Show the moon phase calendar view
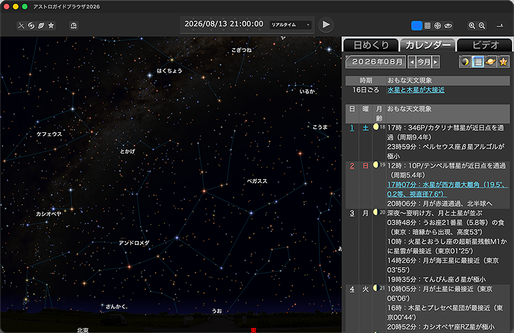This screenshot has width=514, height=333. (x=465, y=62)
